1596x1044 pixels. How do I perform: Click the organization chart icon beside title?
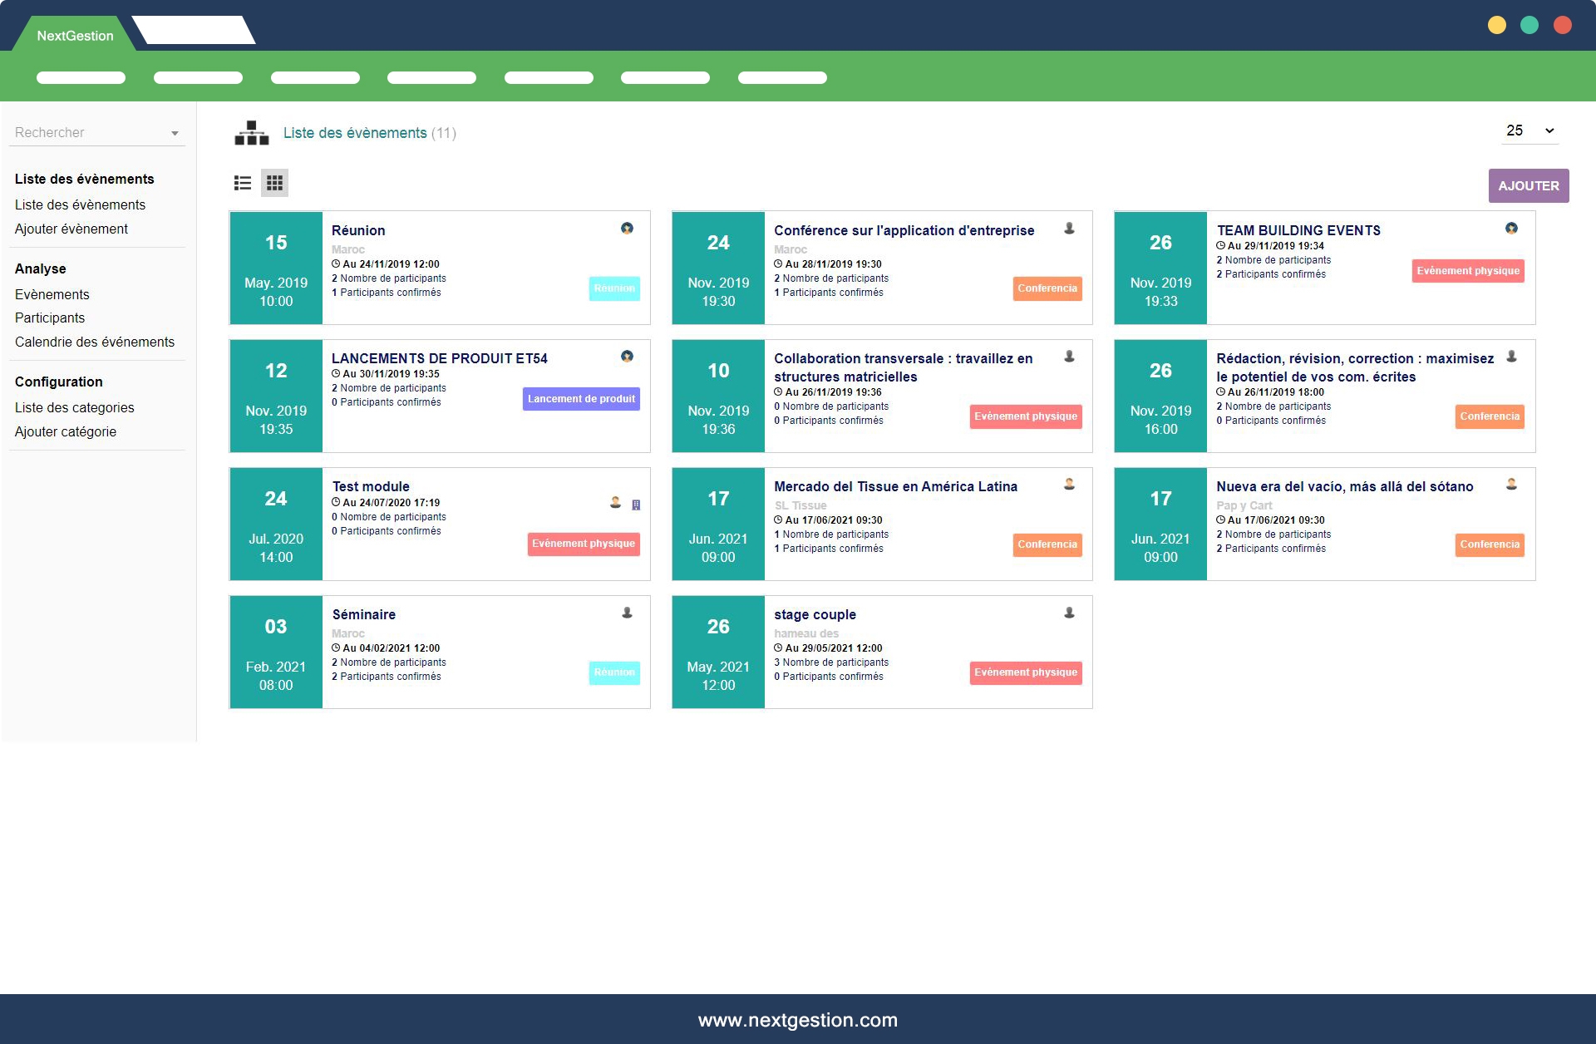point(251,133)
